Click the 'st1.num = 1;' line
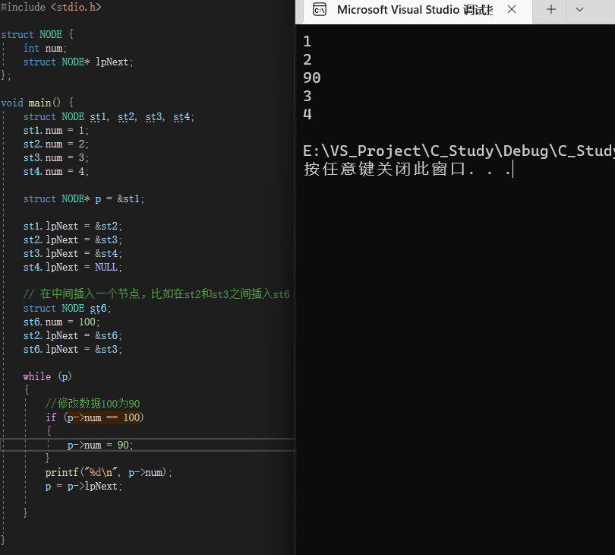615x555 pixels. click(x=55, y=131)
